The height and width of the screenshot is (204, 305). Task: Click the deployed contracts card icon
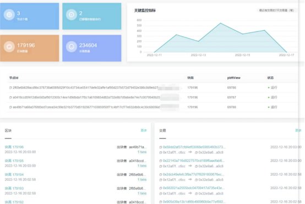click(72, 14)
